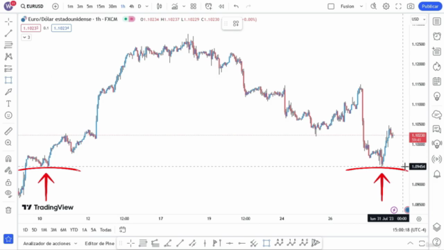Screen dimensions: 444x250
Task: Start bar replay mode
Action: click(x=221, y=6)
